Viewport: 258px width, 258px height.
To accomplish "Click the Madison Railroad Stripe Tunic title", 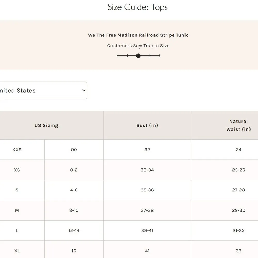I will tap(138, 35).
